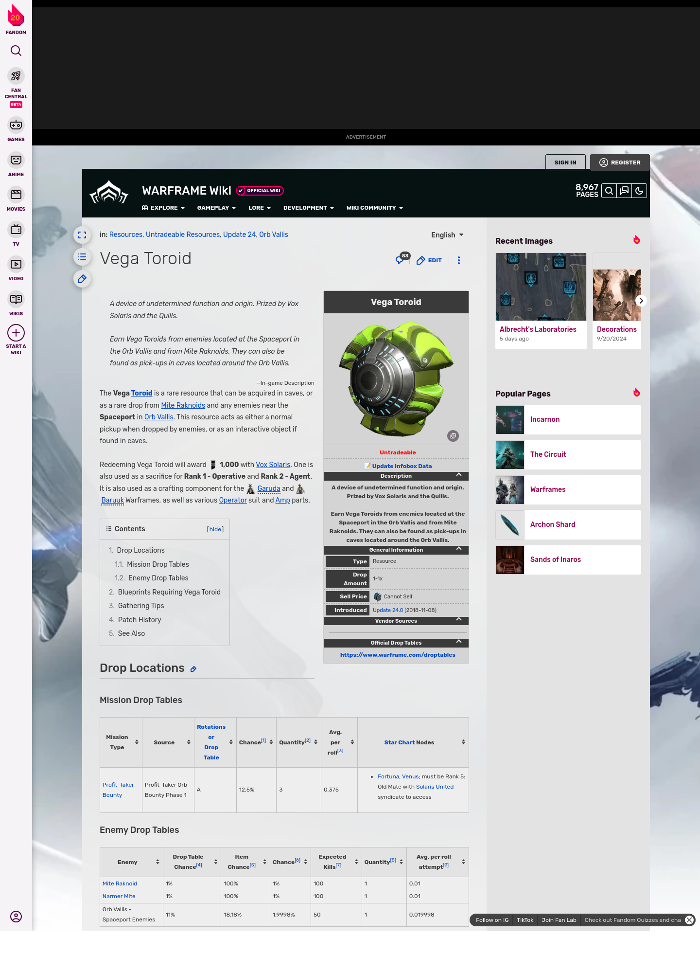Open the Games controller icon
This screenshot has height=973, width=700.
pos(16,125)
